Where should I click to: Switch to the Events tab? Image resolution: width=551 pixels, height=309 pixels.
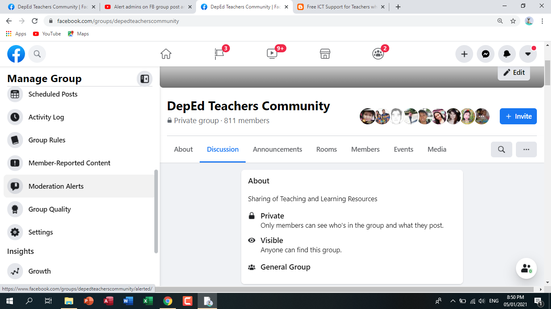pyautogui.click(x=404, y=149)
